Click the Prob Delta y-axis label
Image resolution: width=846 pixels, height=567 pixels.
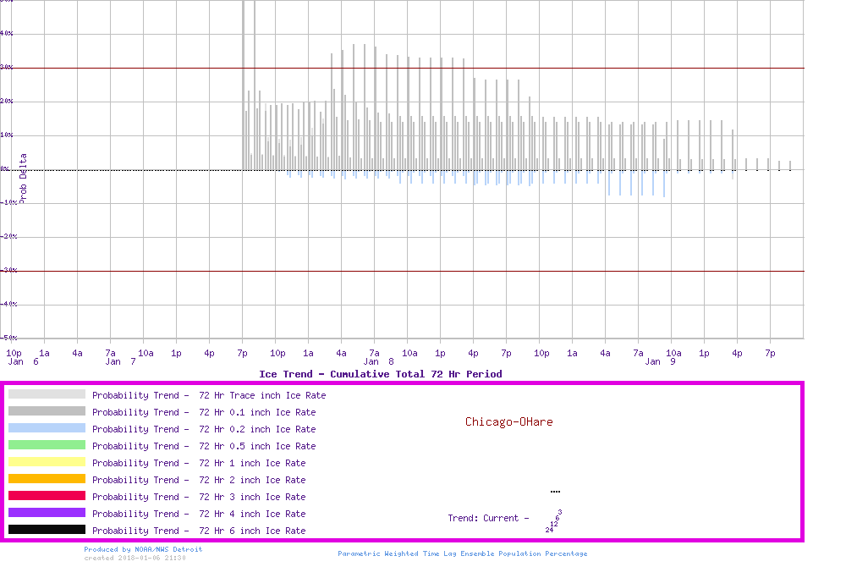(x=23, y=178)
